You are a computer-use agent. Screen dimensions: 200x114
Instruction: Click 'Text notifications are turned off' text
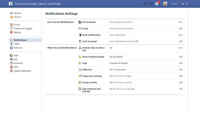click(x=124, y=41)
